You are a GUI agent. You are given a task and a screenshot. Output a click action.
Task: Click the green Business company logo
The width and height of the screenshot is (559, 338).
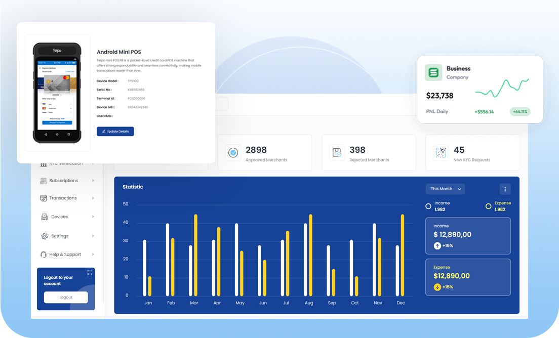point(433,73)
